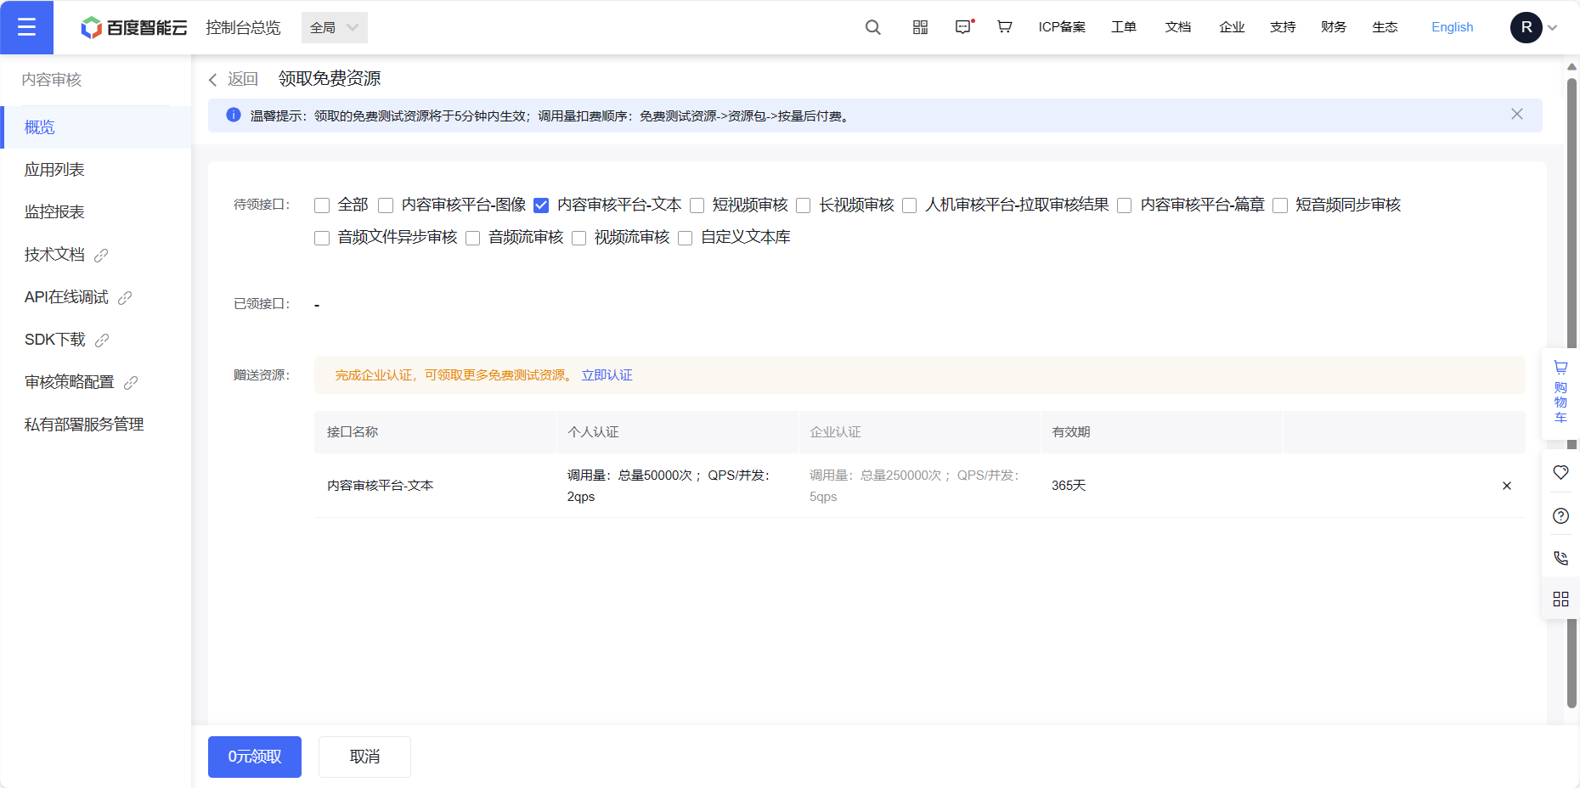
Task: Click the 365天 validity cell
Action: (1069, 486)
